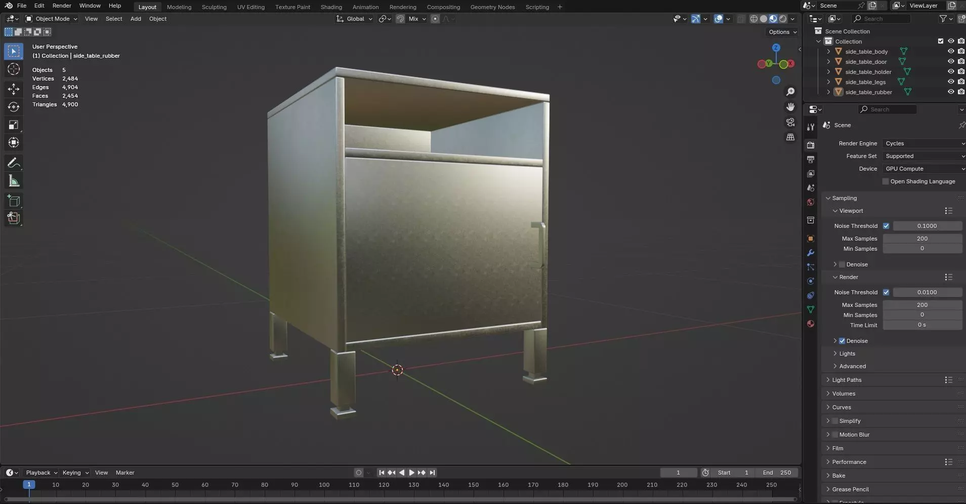Enable Open Shading Language checkbox
This screenshot has height=504, width=966.
(x=886, y=181)
